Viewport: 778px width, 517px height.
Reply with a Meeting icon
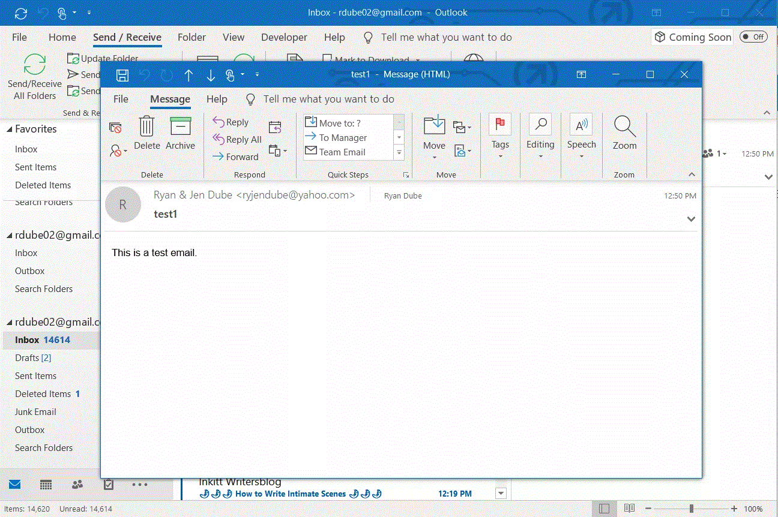point(275,127)
